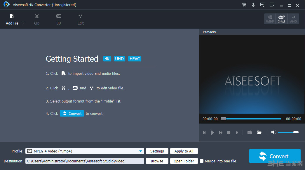Click the Add File icon

click(x=12, y=16)
